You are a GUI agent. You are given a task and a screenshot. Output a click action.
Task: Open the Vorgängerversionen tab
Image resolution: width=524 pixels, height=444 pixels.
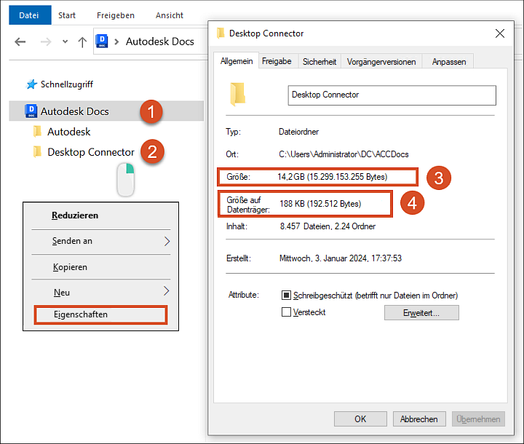click(381, 62)
